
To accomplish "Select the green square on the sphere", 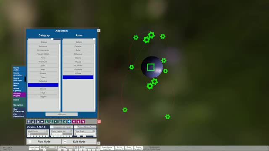I will (x=151, y=67).
